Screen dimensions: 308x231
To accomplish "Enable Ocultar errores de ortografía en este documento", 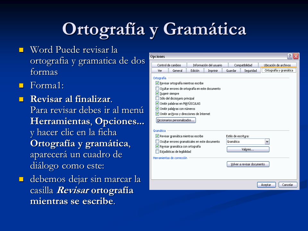I will [157, 89].
